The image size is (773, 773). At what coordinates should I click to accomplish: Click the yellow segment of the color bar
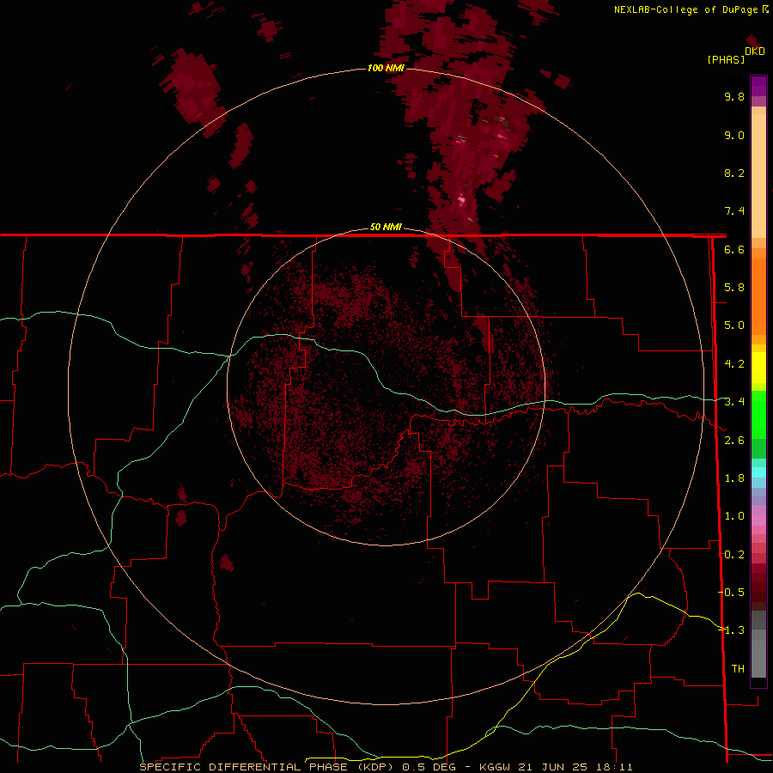point(758,368)
